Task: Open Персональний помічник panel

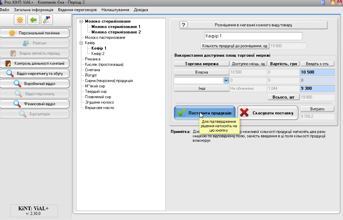Action: pyautogui.click(x=35, y=33)
